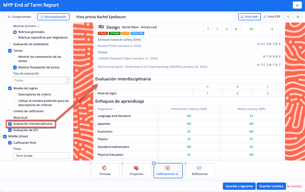Click the document search preview icon
Screen dimensions: 305x192
288,17
